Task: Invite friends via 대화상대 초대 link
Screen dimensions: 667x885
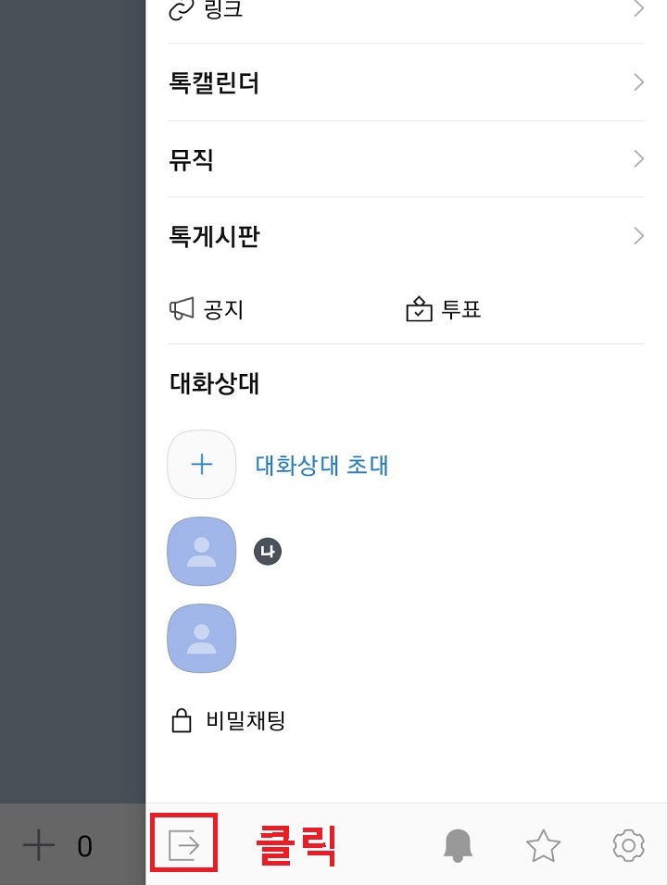Action: pyautogui.click(x=321, y=465)
